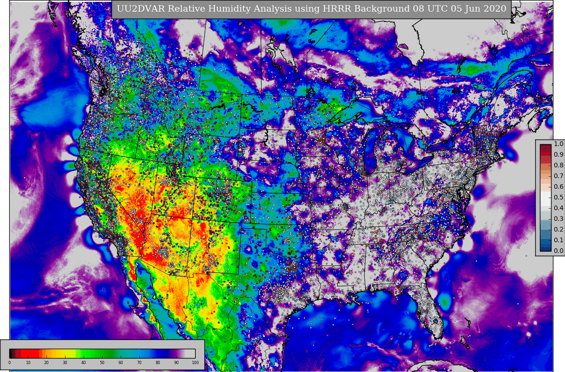Select the 100 tick label on humidity scale
The width and height of the screenshot is (565, 372).
pyautogui.click(x=195, y=363)
